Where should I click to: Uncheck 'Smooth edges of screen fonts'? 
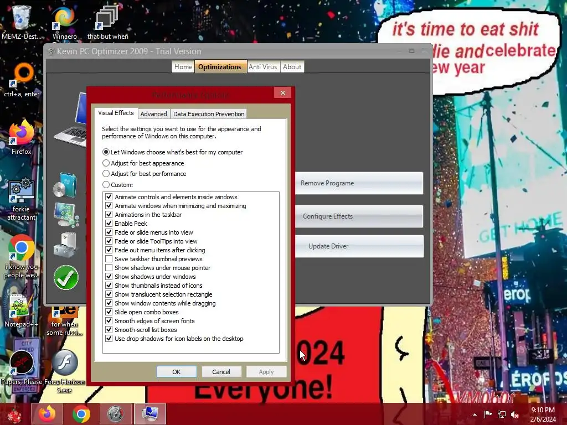point(109,321)
